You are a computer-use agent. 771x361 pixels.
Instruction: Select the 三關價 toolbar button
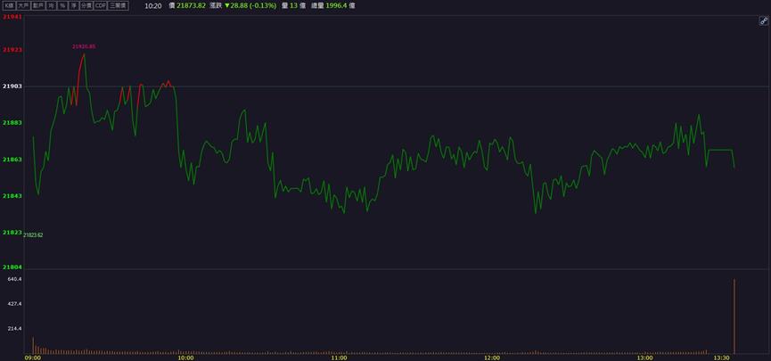(119, 5)
